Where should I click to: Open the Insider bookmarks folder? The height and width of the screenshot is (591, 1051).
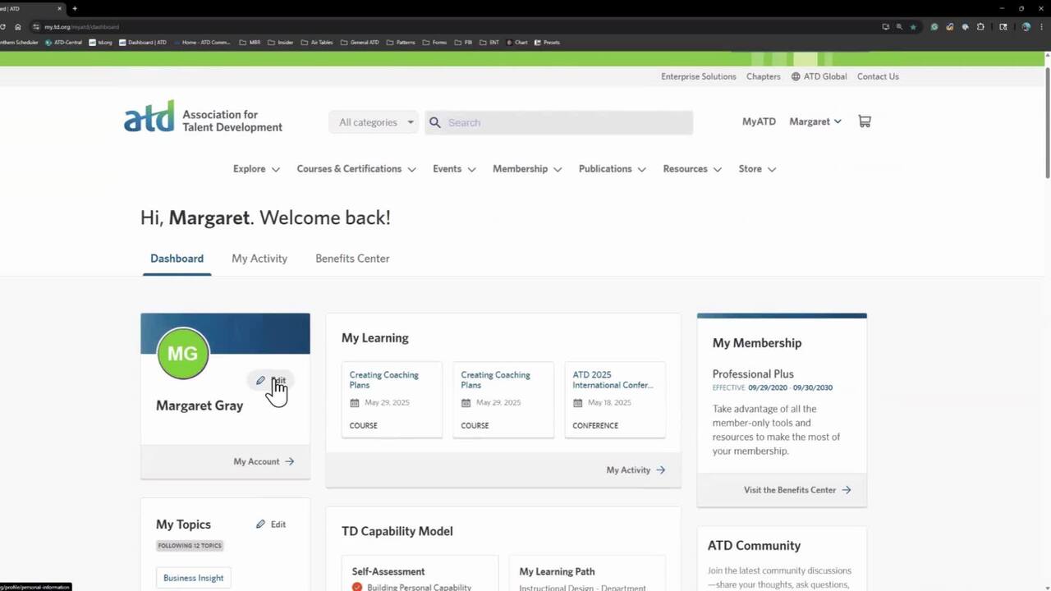(x=279, y=42)
